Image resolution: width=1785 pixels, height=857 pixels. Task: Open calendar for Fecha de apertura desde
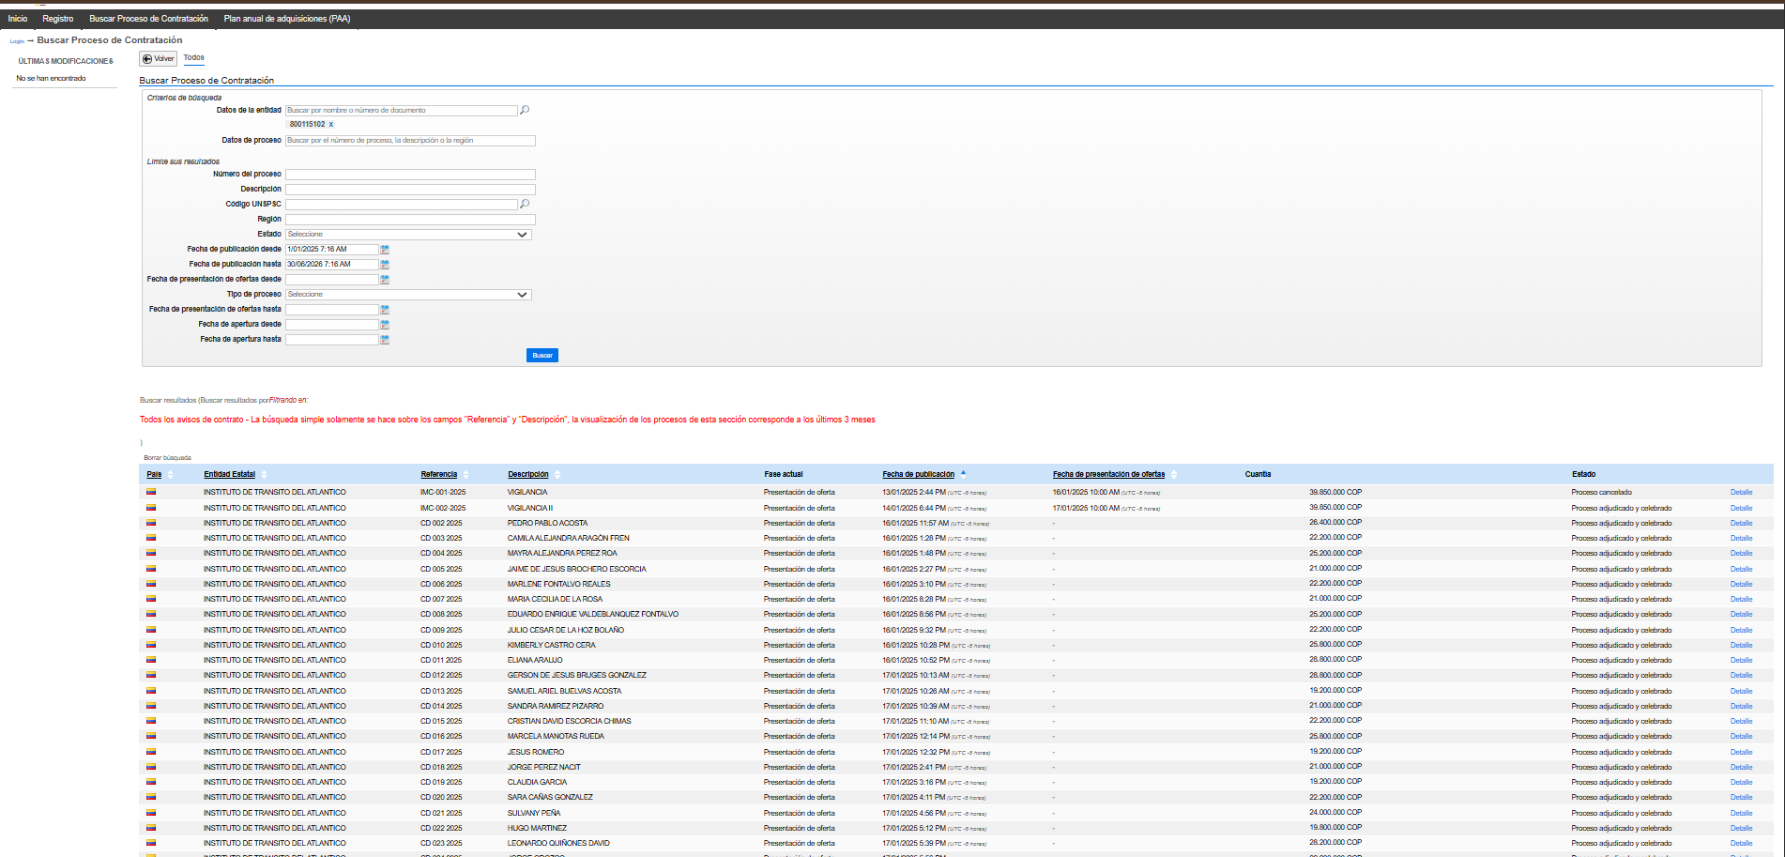(x=385, y=325)
